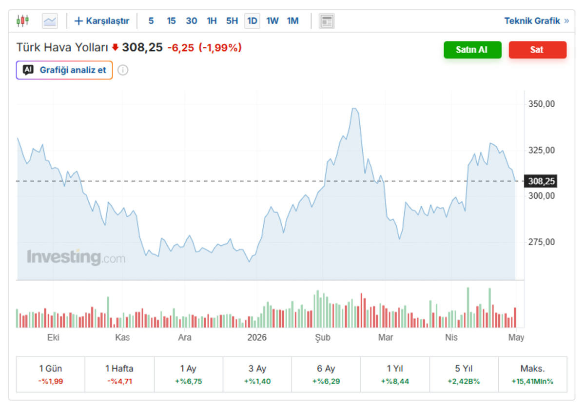
Task: Select the 3 Ay period tab
Action: coord(257,374)
